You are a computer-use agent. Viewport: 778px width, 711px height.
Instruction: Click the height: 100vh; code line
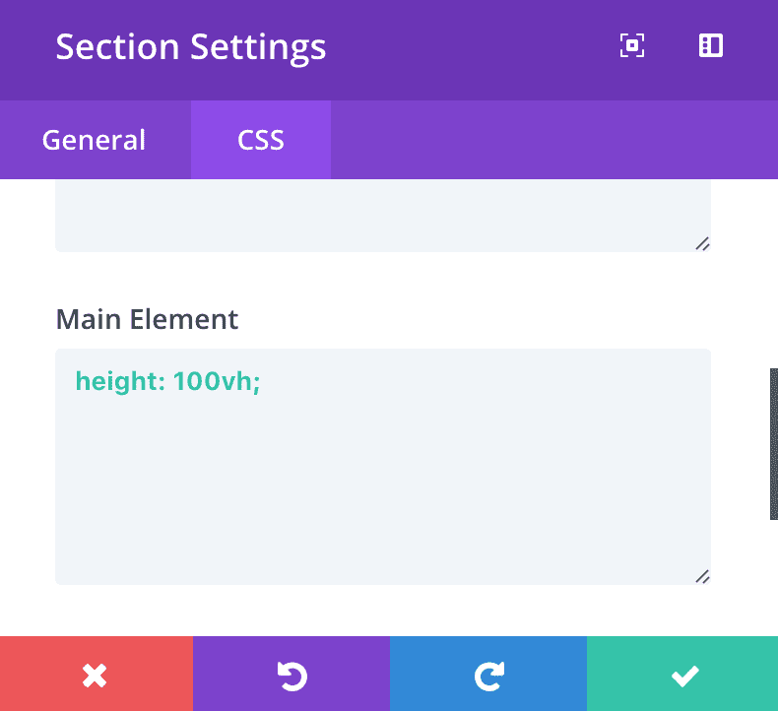pyautogui.click(x=167, y=381)
